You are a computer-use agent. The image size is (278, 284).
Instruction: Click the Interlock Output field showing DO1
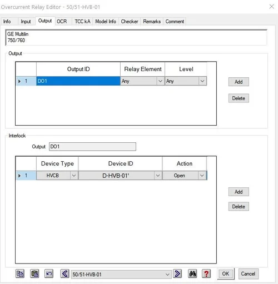pos(92,147)
